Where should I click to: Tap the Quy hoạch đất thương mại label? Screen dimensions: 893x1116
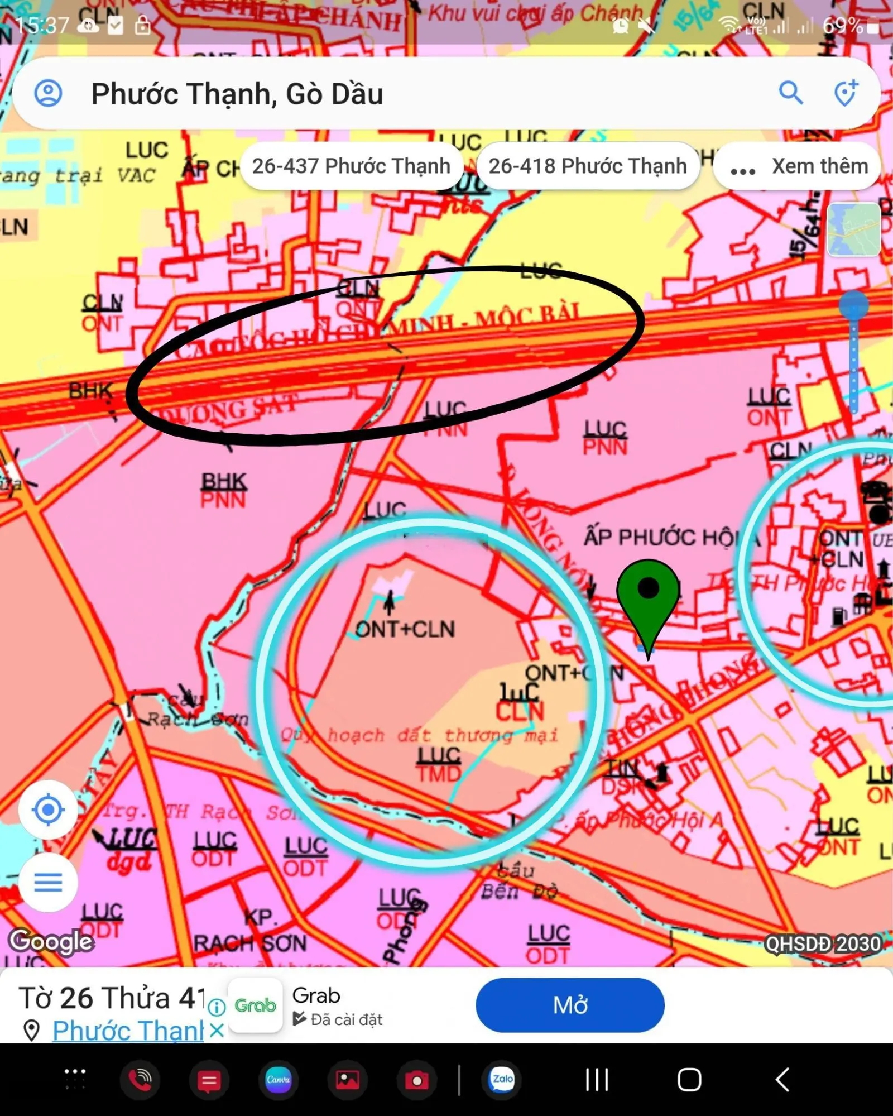(x=419, y=735)
